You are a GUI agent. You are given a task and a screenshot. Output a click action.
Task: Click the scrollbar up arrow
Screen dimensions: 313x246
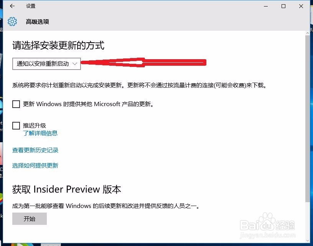coord(307,33)
